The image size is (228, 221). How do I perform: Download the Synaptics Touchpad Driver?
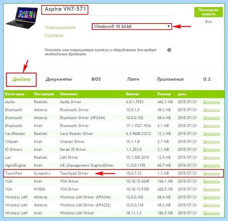pos(211,174)
